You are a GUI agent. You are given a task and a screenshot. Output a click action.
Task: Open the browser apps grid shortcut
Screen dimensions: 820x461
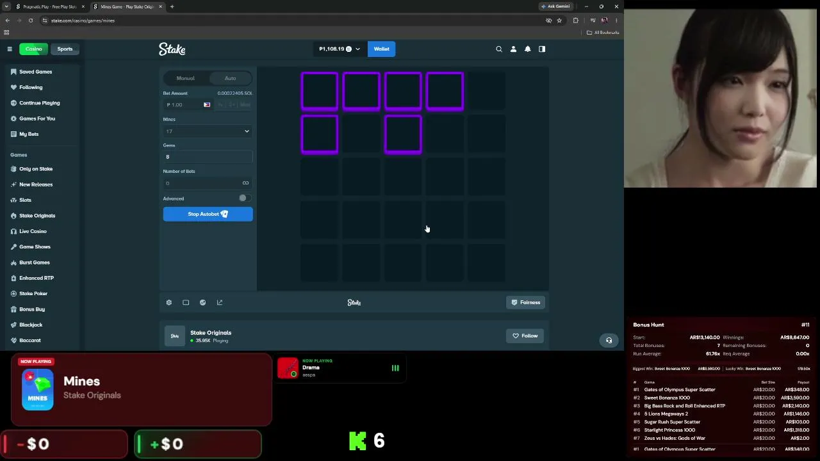coord(6,33)
